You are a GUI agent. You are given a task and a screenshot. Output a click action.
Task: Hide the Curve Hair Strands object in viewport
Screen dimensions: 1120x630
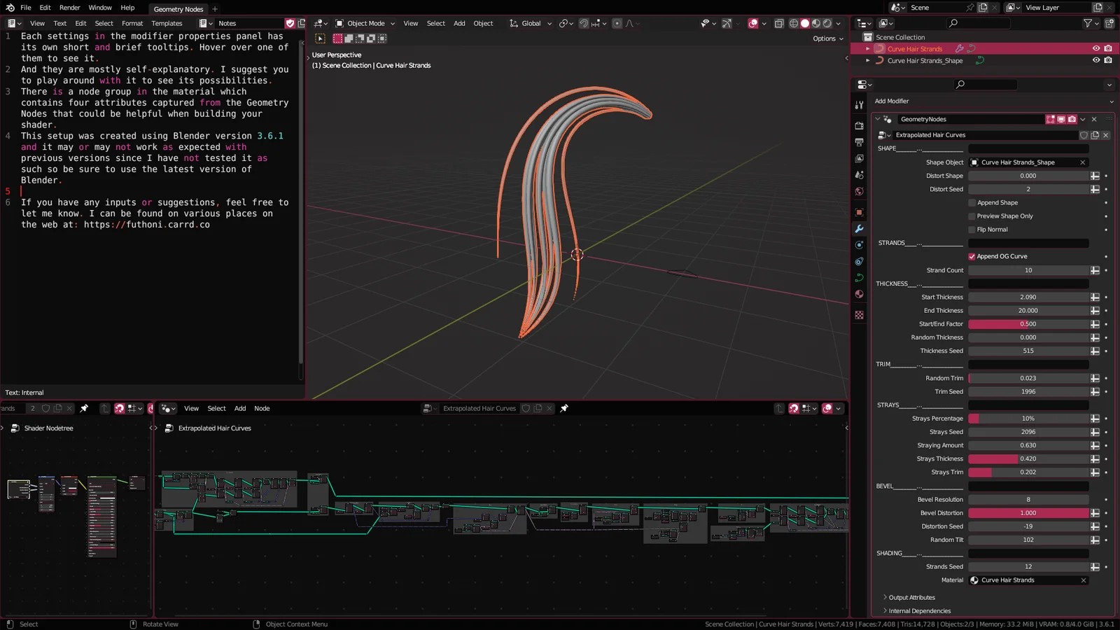1095,48
